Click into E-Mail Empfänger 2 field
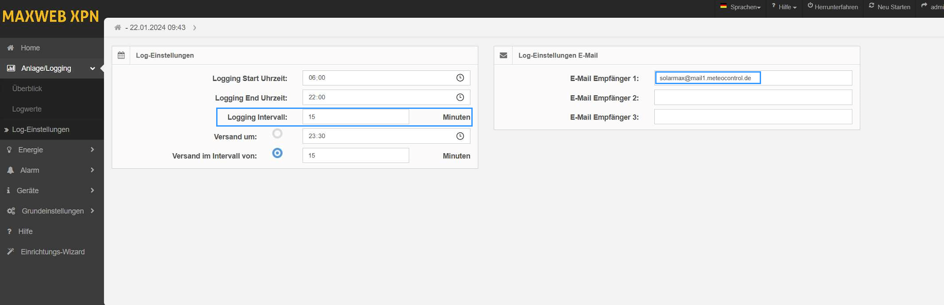944x305 pixels. coord(753,97)
